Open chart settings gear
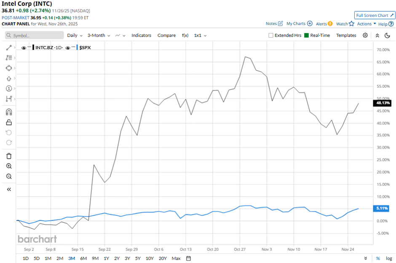Viewport: 396px width, 263px height. 365,35
